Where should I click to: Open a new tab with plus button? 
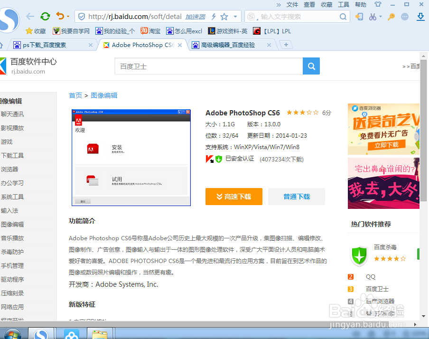coord(286,45)
